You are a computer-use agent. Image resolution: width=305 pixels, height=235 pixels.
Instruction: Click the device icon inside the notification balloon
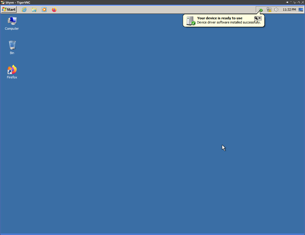tap(190, 21)
